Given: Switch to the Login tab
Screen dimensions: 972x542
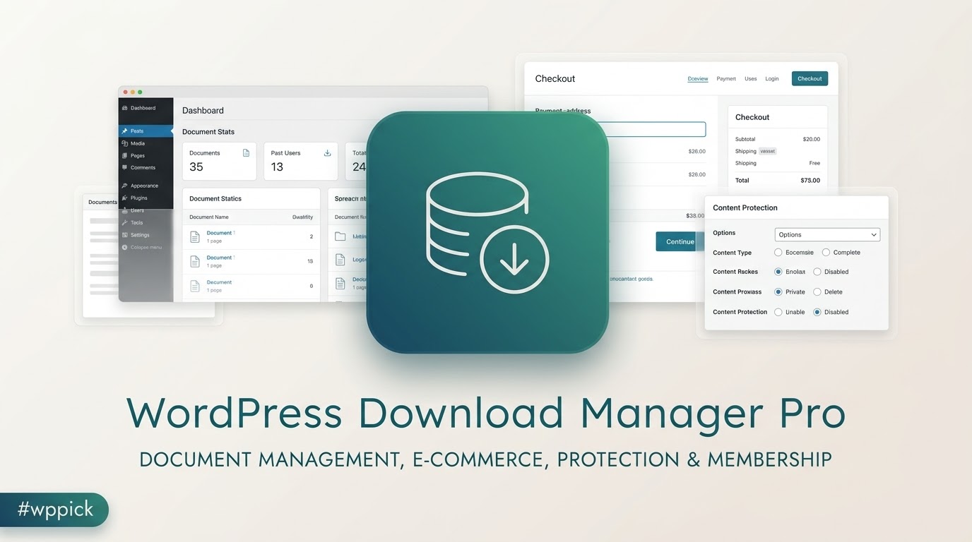Looking at the screenshot, I should [772, 79].
